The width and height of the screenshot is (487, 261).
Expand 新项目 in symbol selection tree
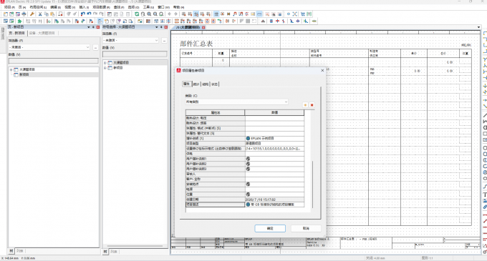point(105,68)
